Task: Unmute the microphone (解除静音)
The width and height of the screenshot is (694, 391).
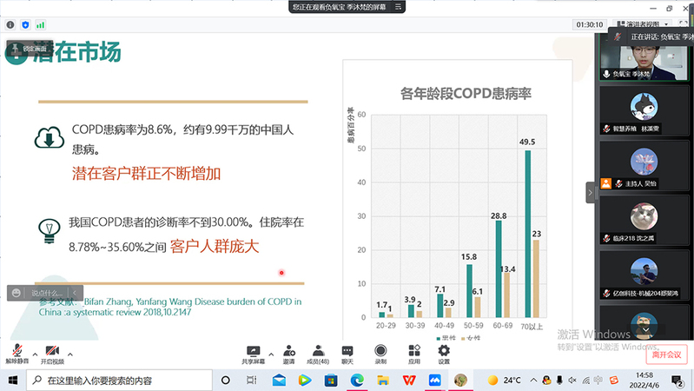Action: coord(17,354)
